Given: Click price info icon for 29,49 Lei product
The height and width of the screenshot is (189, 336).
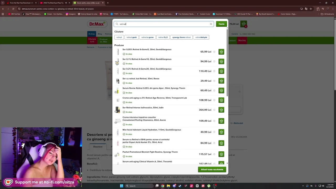Looking at the screenshot, I should pos(214,81).
